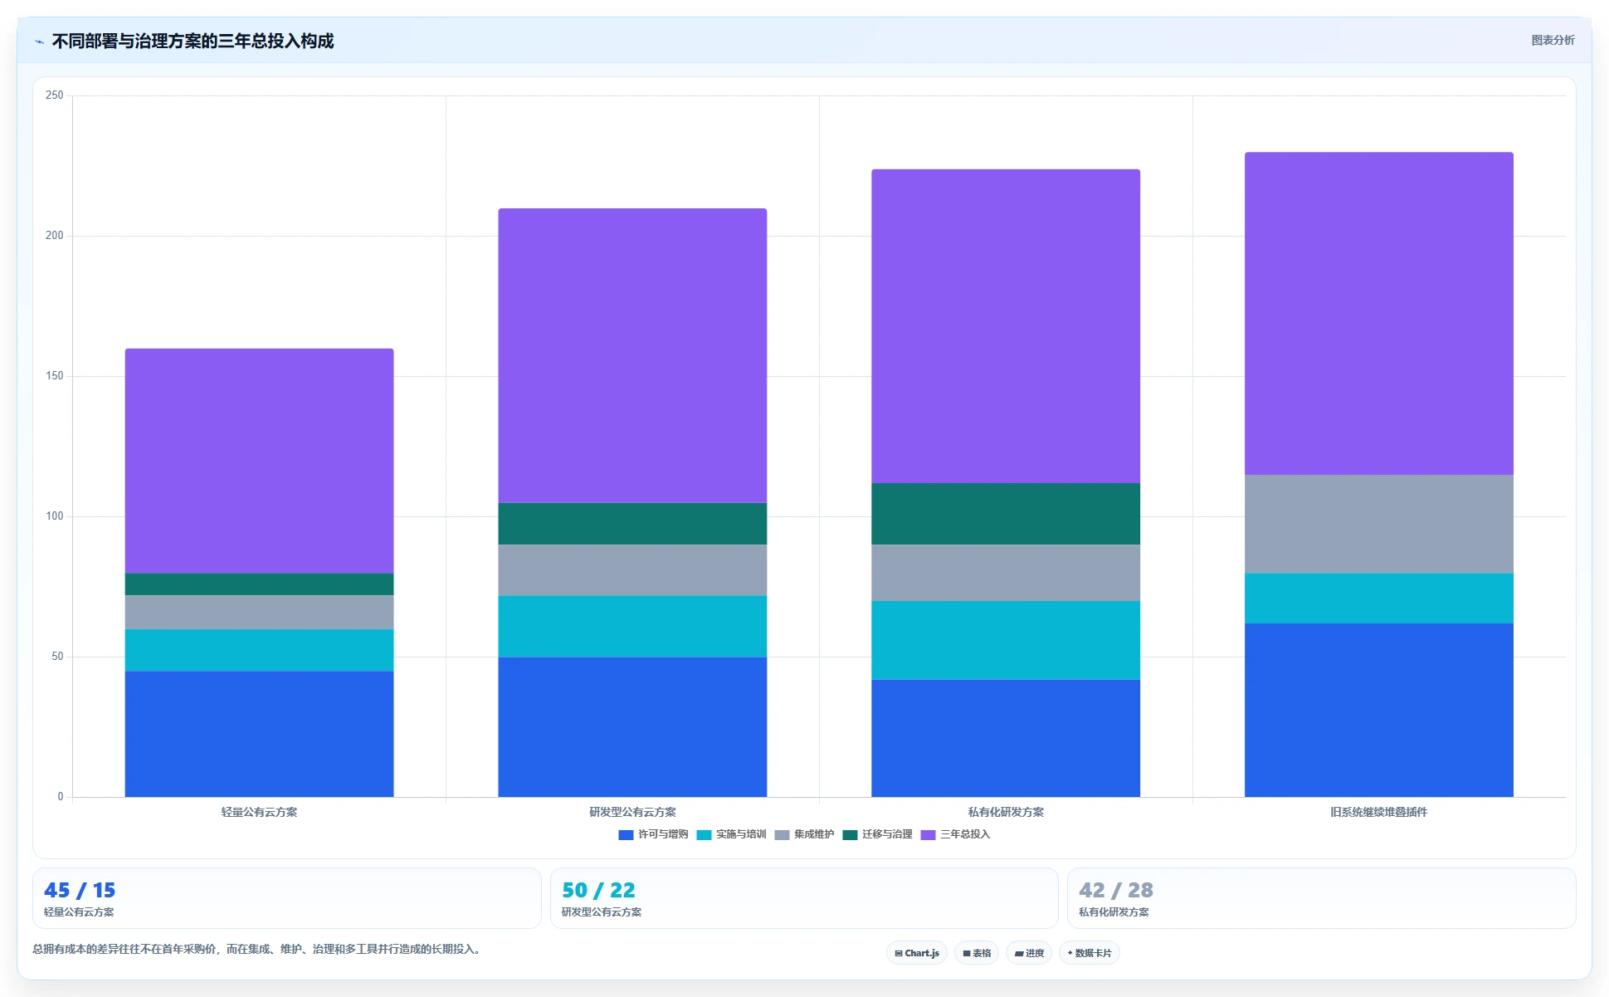Screen dimensions: 1609x997
Task: Click the small icon beside the chart title
Action: (39, 42)
